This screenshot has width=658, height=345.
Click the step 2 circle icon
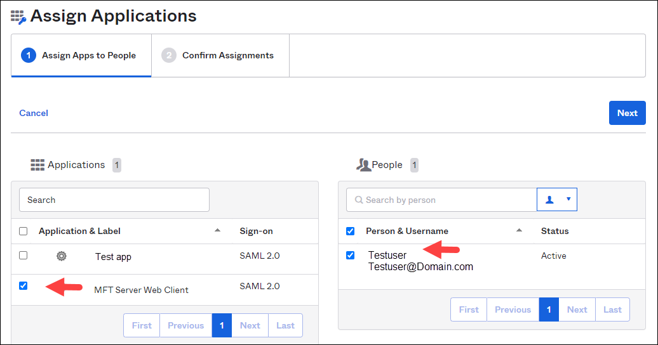coord(168,56)
